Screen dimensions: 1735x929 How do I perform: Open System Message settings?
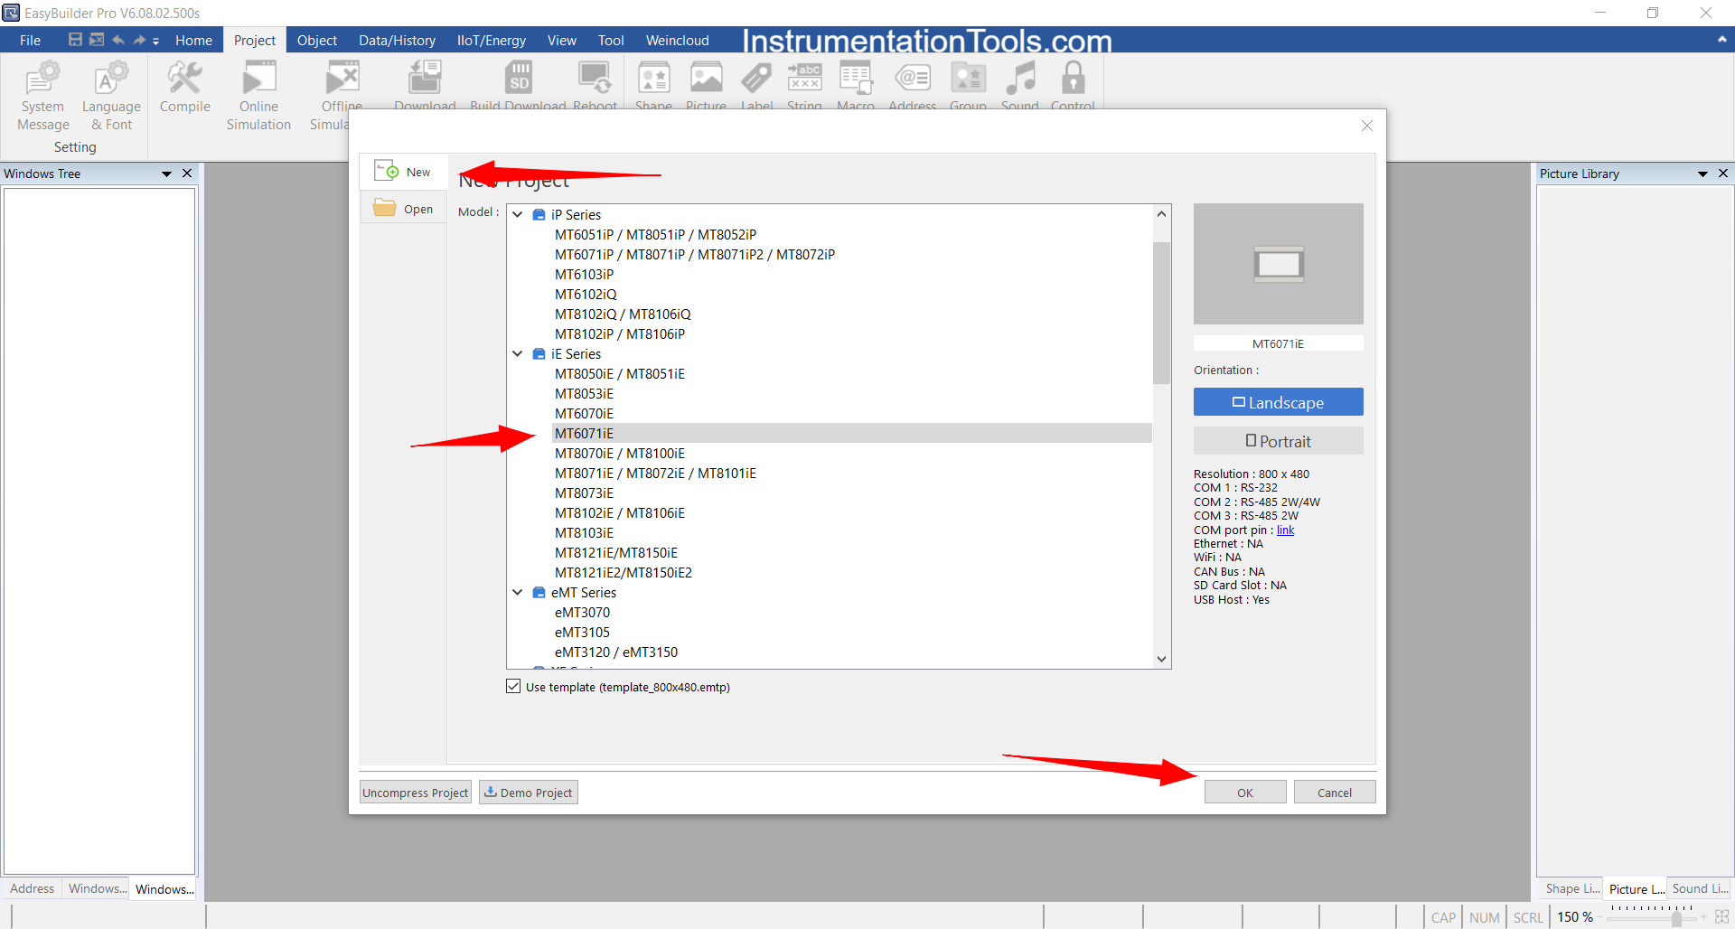[x=42, y=96]
